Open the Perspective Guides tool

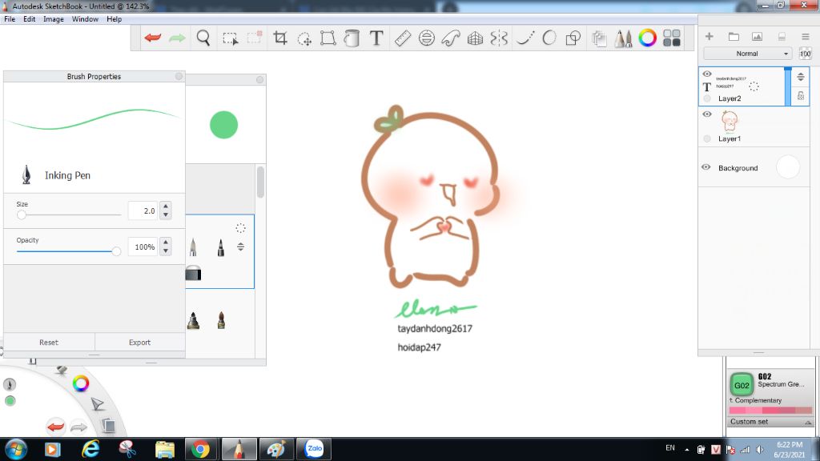475,38
